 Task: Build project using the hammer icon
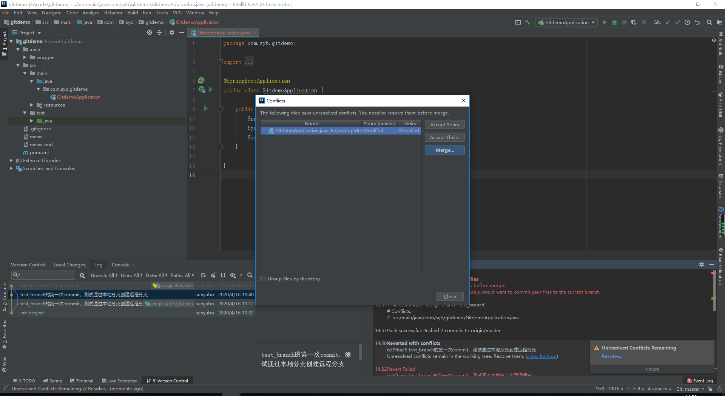(528, 22)
